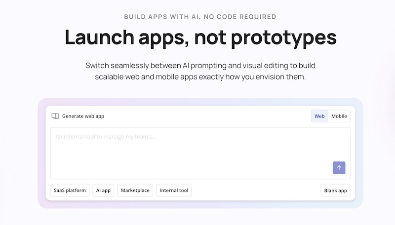
Task: Choose the SaaS platform suggestion chip
Action: pyautogui.click(x=70, y=190)
